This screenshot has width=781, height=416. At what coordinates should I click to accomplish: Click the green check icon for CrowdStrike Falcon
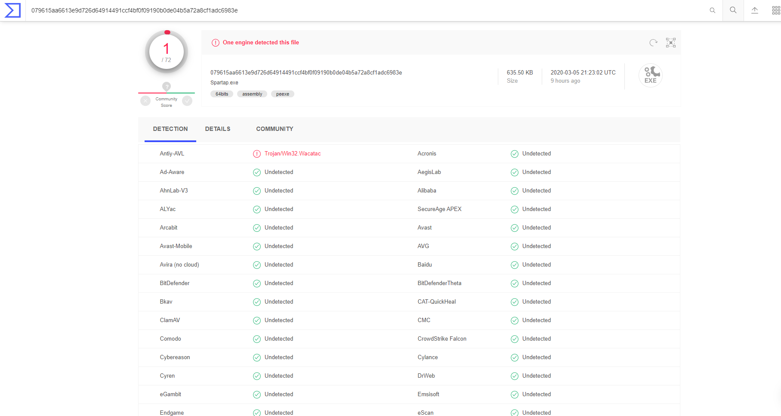(x=515, y=339)
